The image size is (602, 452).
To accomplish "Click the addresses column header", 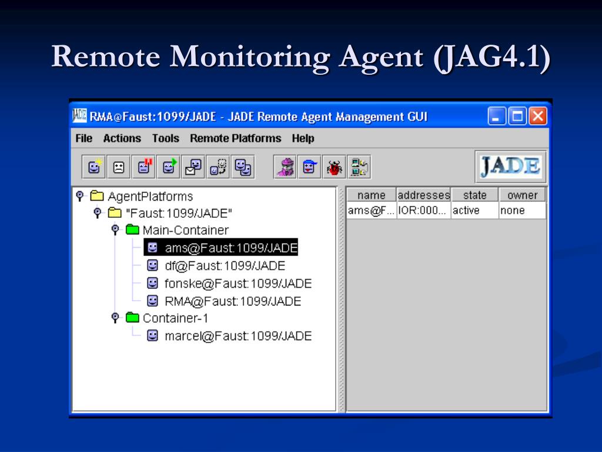I will (x=423, y=195).
